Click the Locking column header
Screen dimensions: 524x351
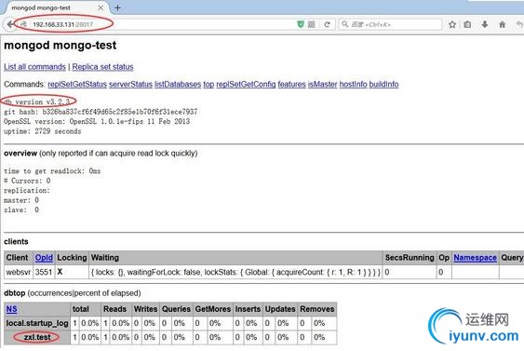[72, 258]
